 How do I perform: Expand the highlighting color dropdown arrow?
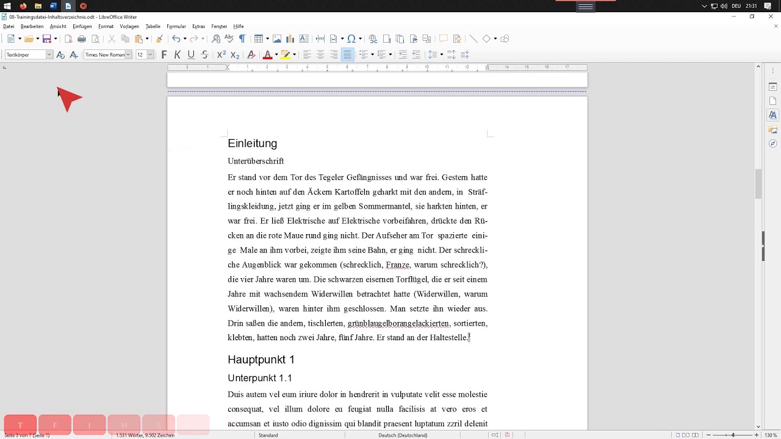(294, 55)
